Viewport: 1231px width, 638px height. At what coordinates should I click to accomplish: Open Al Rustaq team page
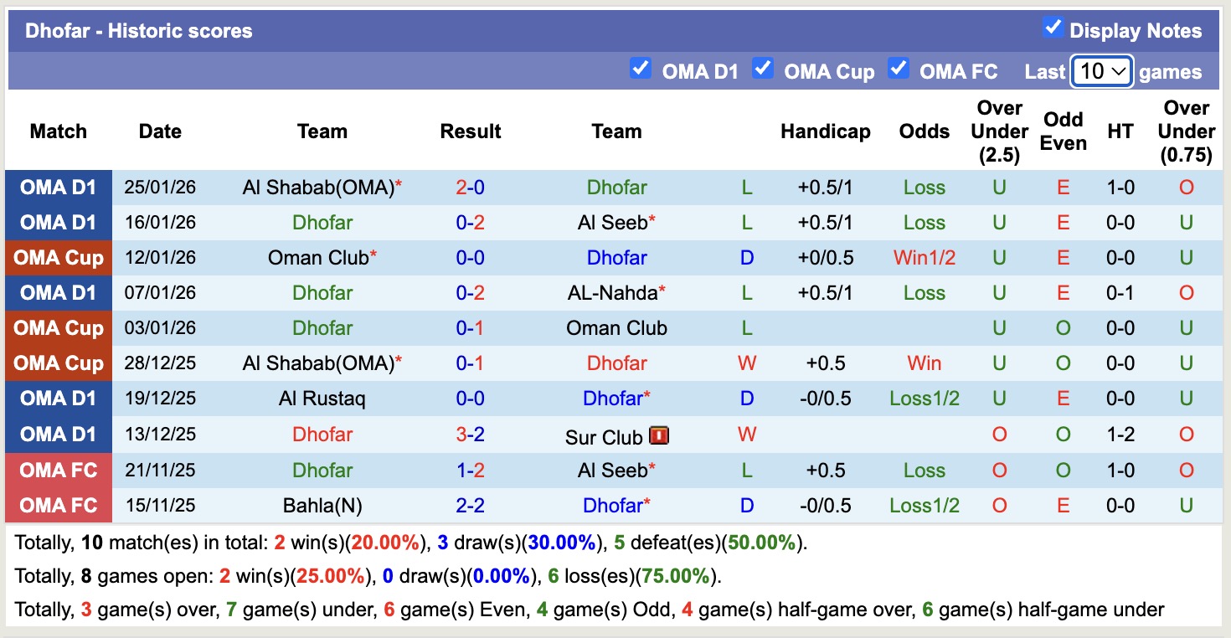pyautogui.click(x=322, y=399)
